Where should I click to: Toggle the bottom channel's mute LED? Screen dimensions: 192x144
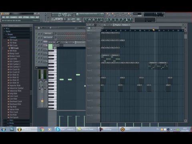pyautogui.click(x=36, y=62)
